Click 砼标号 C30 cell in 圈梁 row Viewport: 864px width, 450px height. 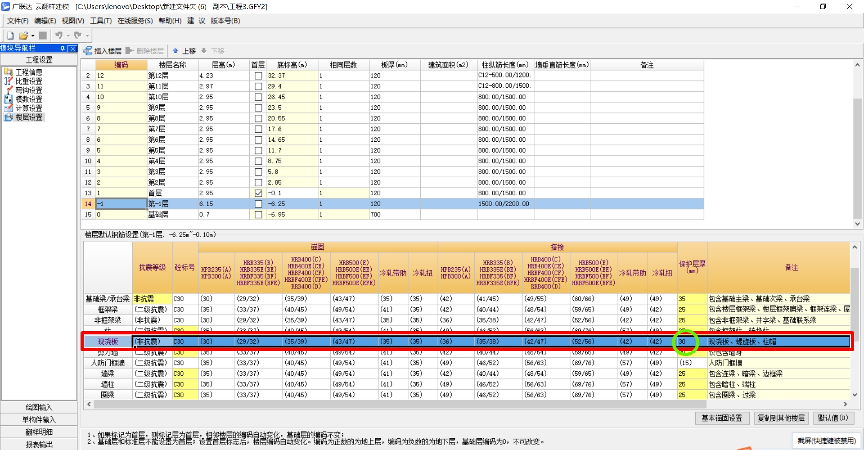click(x=185, y=395)
